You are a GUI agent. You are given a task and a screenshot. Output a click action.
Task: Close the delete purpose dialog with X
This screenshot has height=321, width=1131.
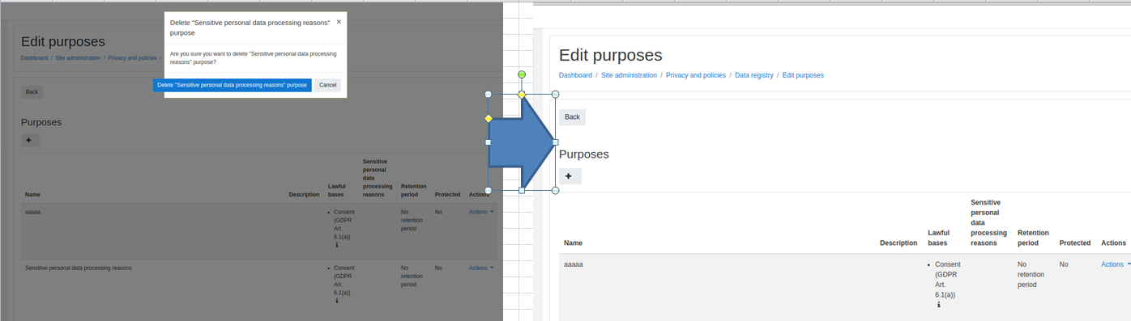point(339,22)
